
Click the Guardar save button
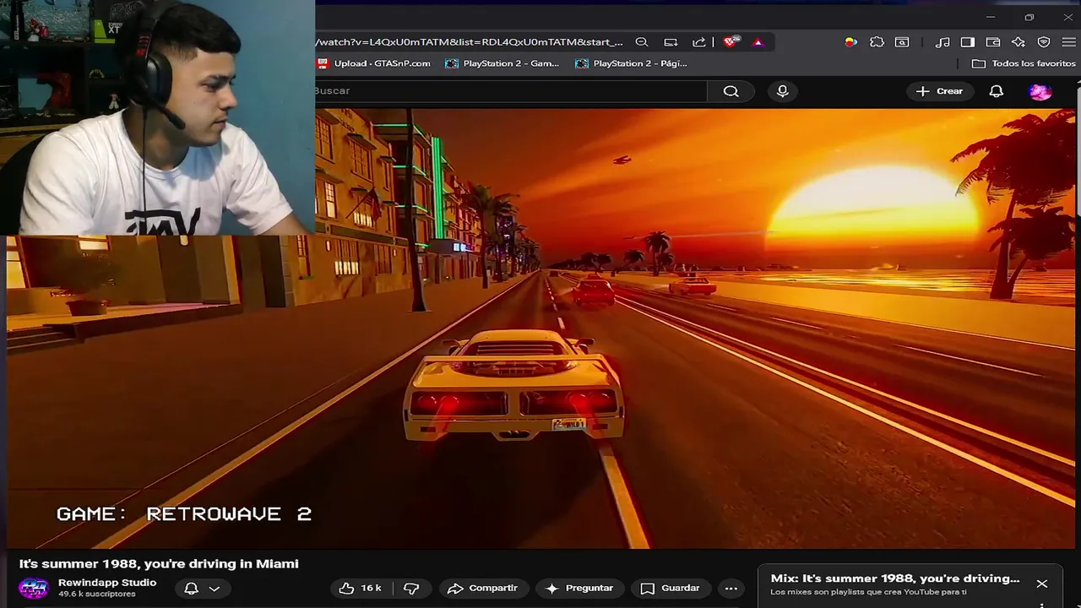click(x=671, y=589)
